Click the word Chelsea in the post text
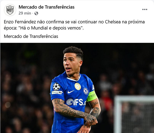Screen dimensions: 154x133 tap(113, 22)
